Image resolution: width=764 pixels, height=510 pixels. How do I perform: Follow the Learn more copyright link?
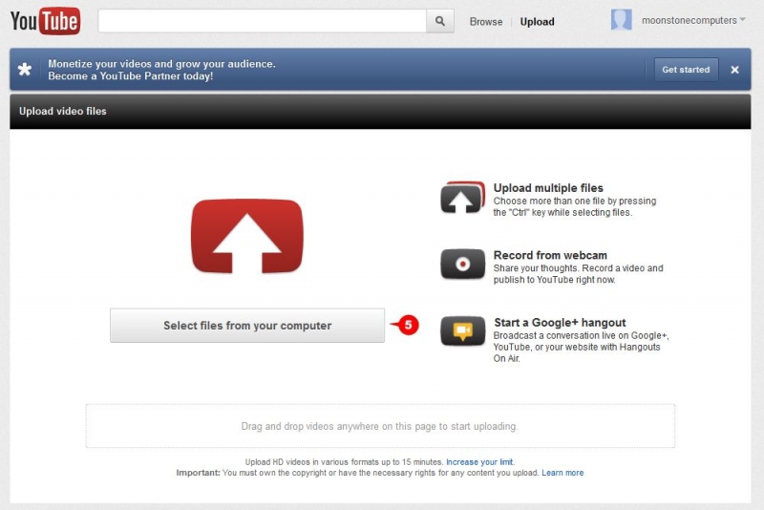click(562, 473)
